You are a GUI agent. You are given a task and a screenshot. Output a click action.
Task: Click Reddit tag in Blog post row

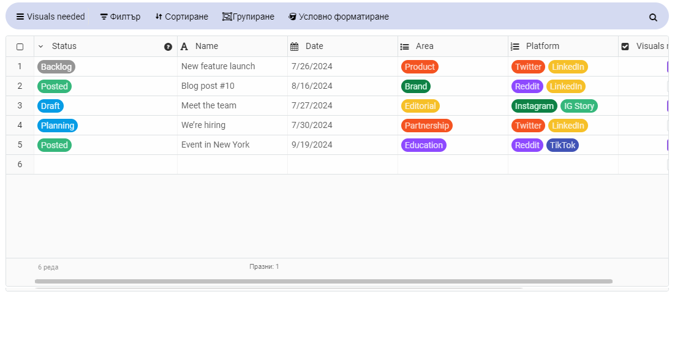coord(527,86)
